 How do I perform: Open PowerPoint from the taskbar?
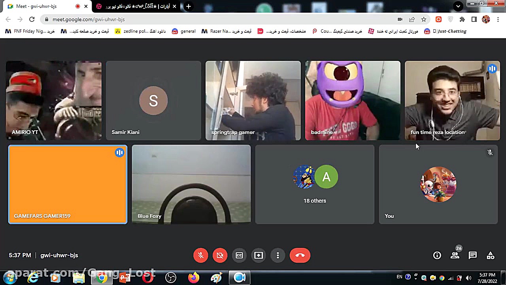(125, 278)
